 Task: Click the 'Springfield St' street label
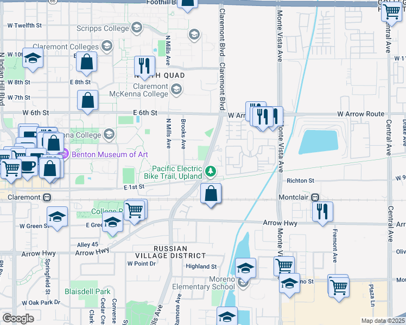[48, 276]
